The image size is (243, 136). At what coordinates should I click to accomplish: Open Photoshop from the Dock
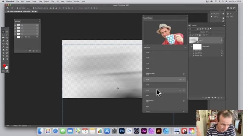(122, 131)
